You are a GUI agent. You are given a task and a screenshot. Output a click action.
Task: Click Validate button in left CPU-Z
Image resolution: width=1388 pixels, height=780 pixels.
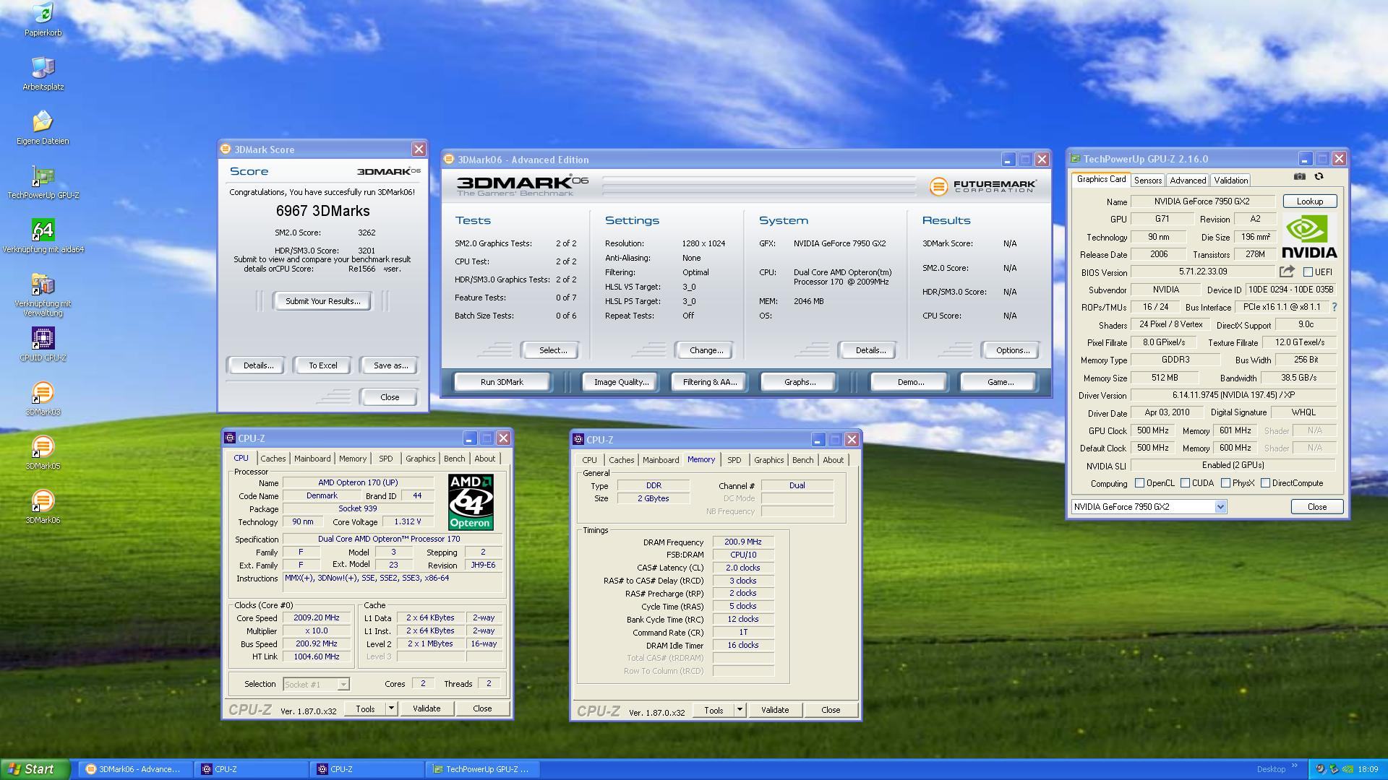(x=427, y=708)
